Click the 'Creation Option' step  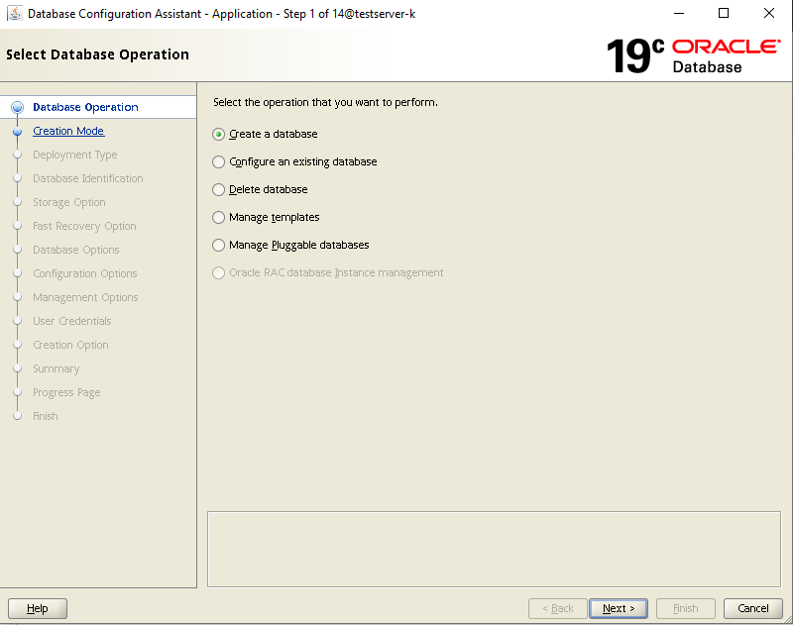point(70,345)
